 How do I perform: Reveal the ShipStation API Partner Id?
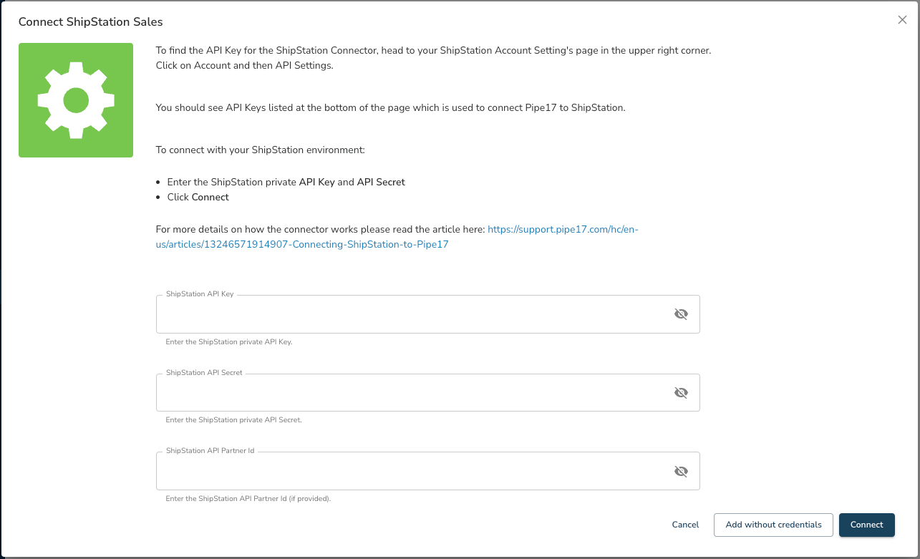pos(681,472)
